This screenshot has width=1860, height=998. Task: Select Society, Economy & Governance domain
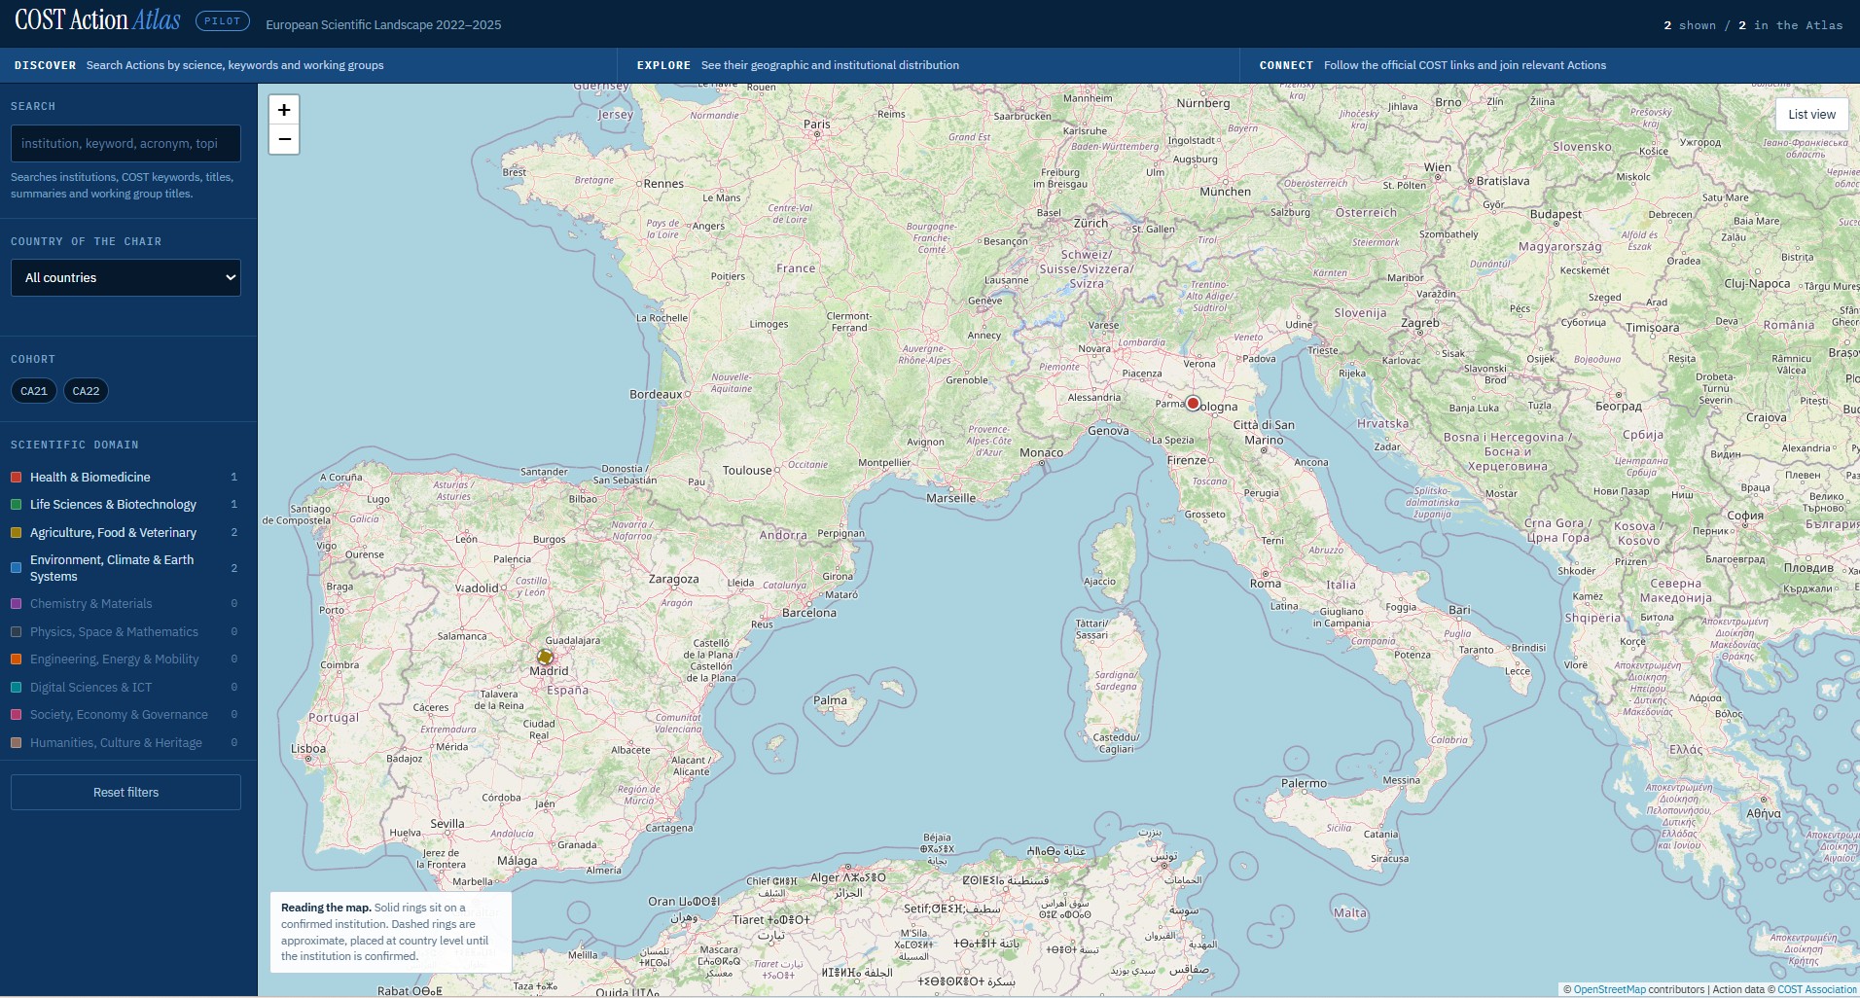click(125, 714)
